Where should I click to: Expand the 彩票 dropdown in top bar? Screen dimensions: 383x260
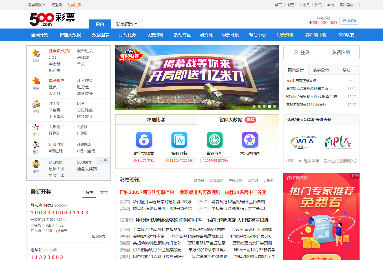[292, 5]
